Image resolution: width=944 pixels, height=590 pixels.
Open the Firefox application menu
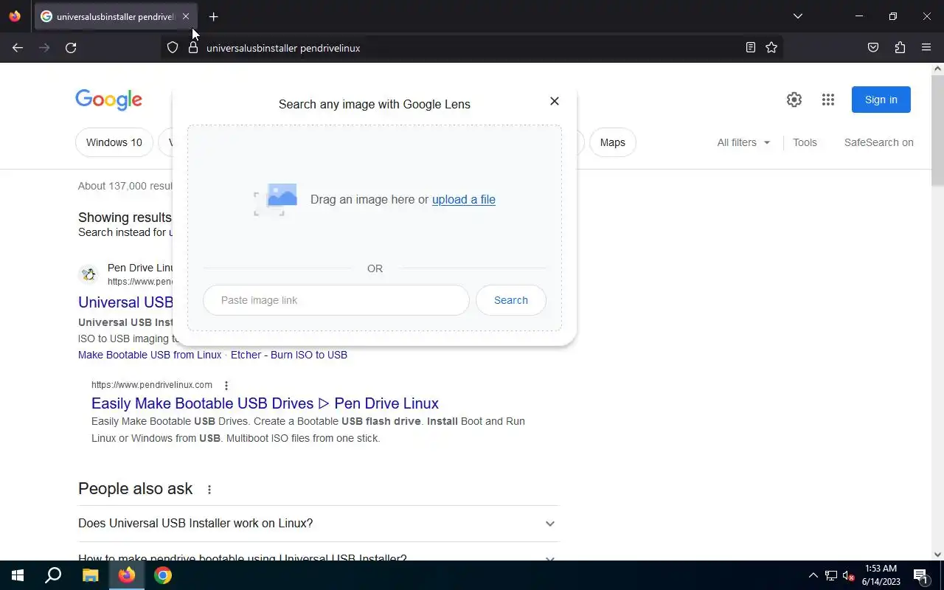(926, 47)
